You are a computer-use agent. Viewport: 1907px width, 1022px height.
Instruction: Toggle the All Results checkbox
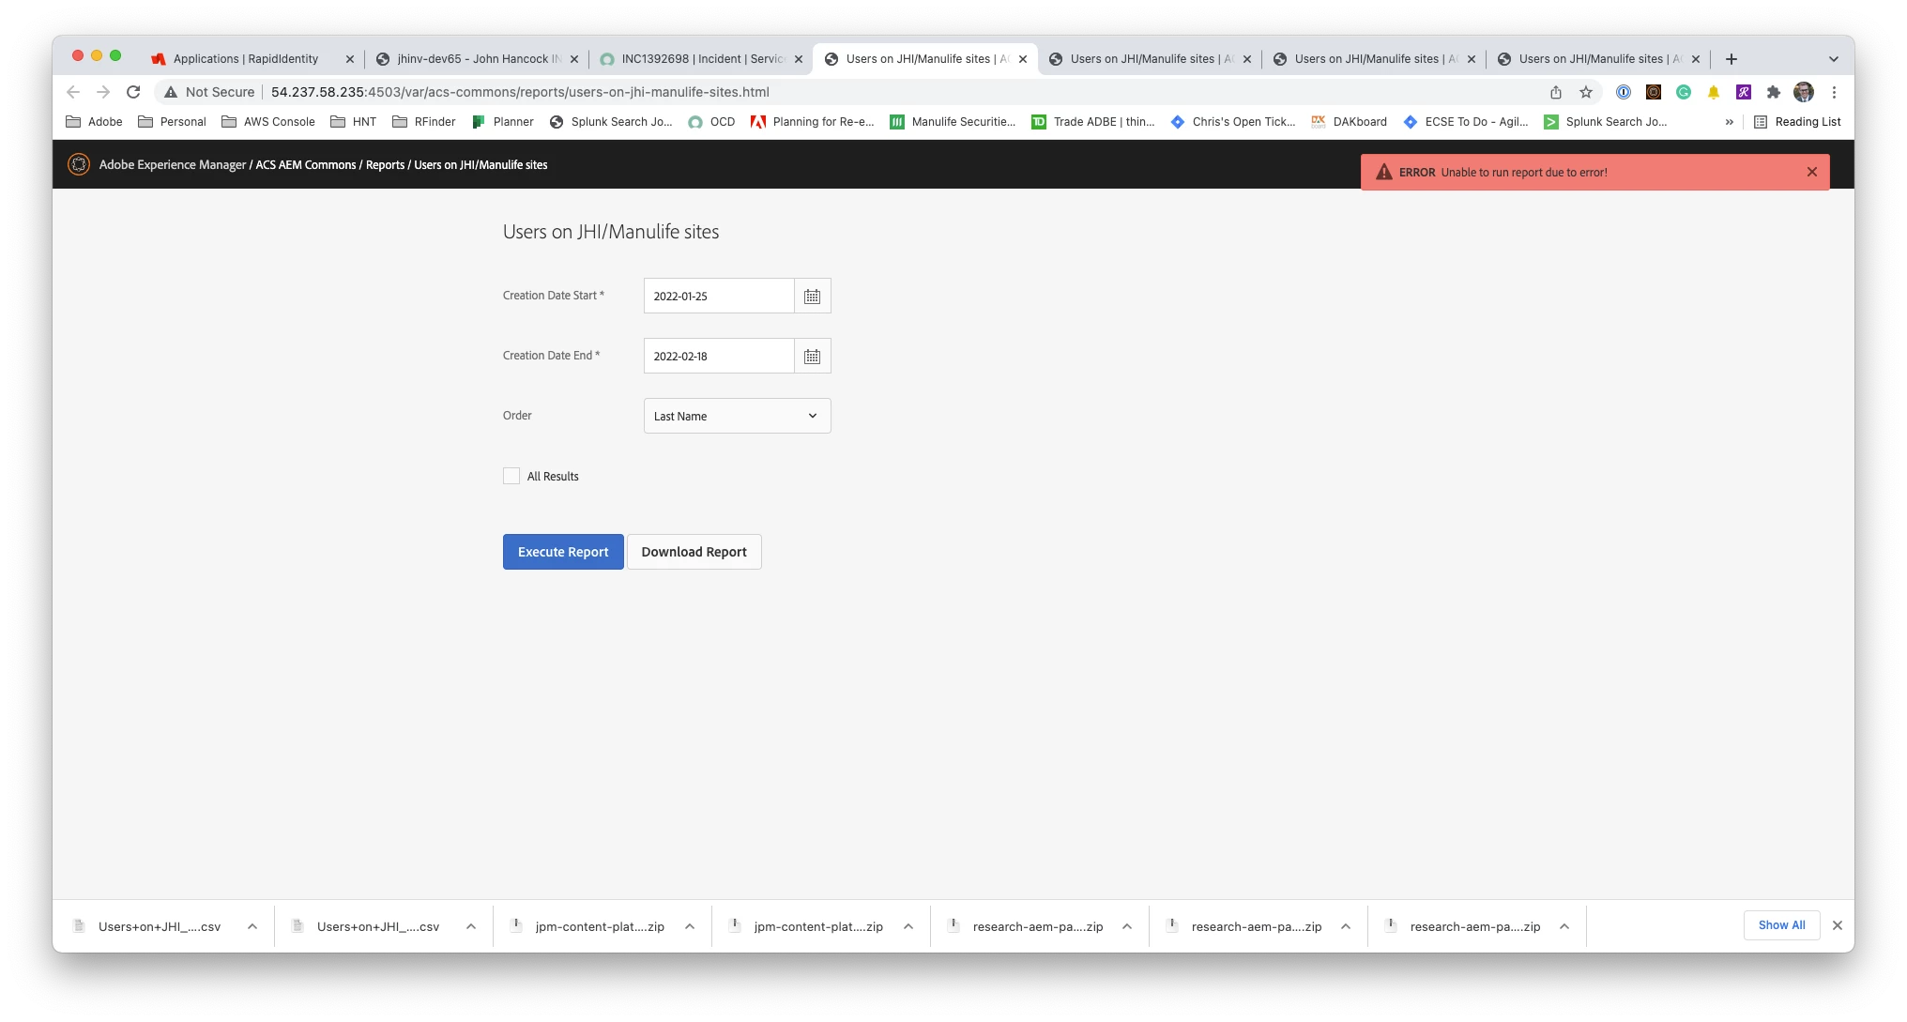coord(511,476)
